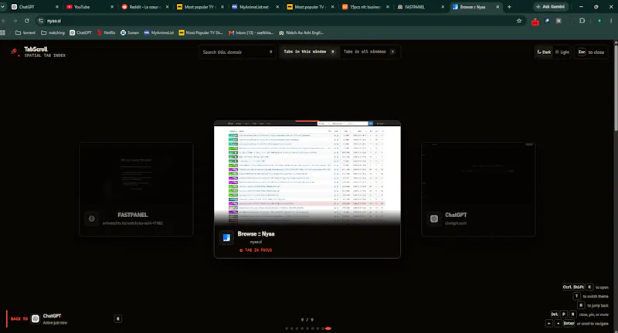
Task: Click the TabScroll logo icon
Action: tap(14, 51)
